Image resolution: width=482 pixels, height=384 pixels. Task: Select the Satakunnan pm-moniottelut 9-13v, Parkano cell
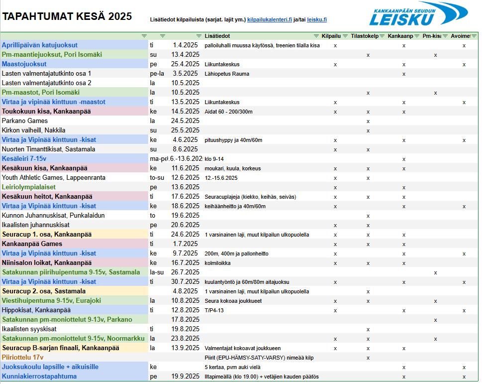[x=75, y=320]
